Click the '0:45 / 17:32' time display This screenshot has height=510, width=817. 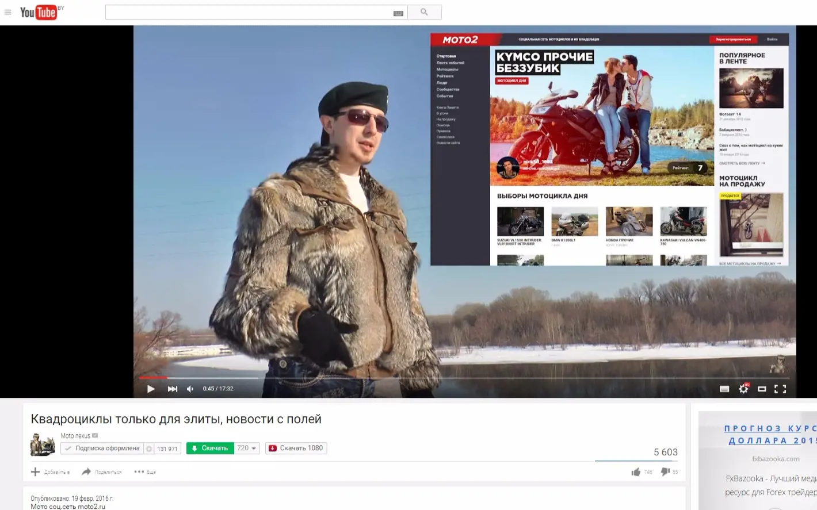click(218, 389)
